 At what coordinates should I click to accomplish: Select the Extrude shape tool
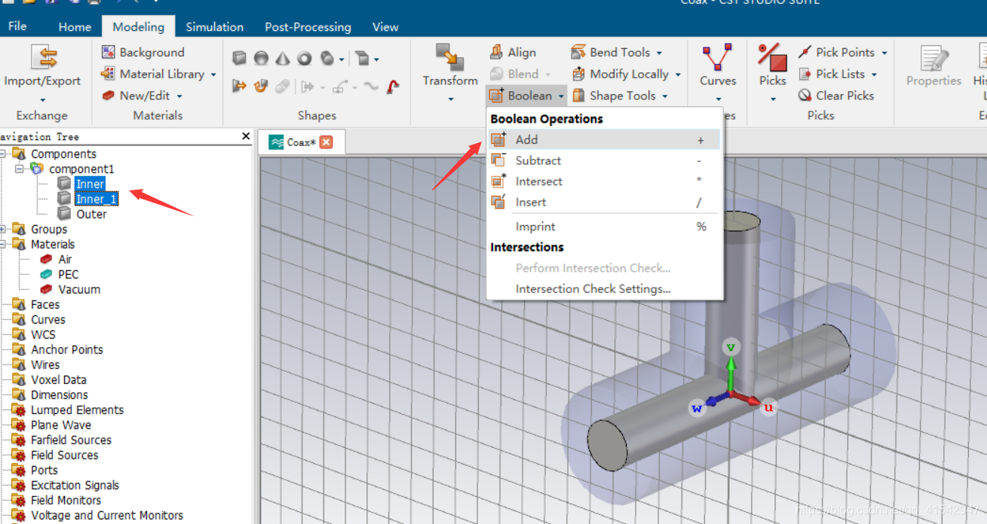pos(362,58)
